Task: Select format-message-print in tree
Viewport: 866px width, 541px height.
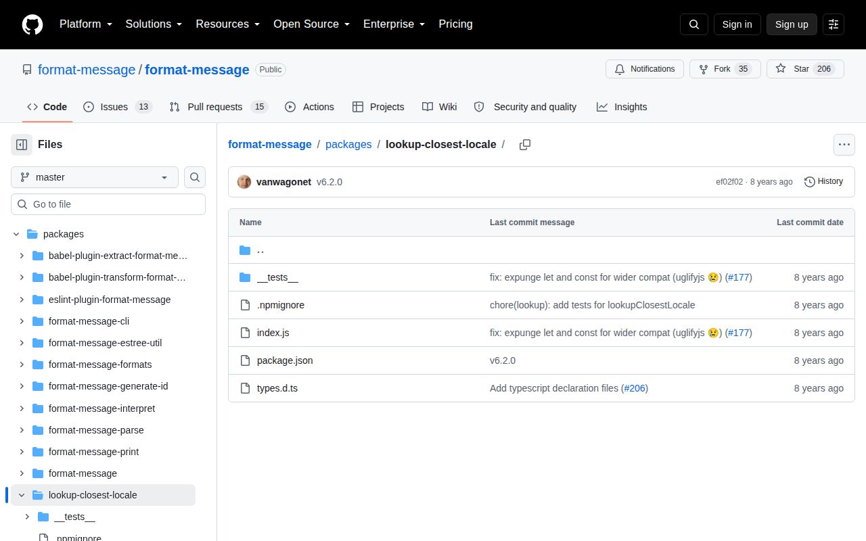Action: [93, 452]
